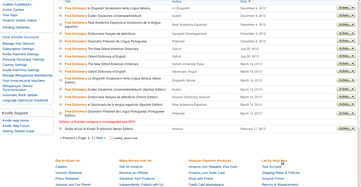Expand the Zingarelli (Italian Edition) row by Zingarelli, Nicola
361x187 pixels.
[60, 80]
